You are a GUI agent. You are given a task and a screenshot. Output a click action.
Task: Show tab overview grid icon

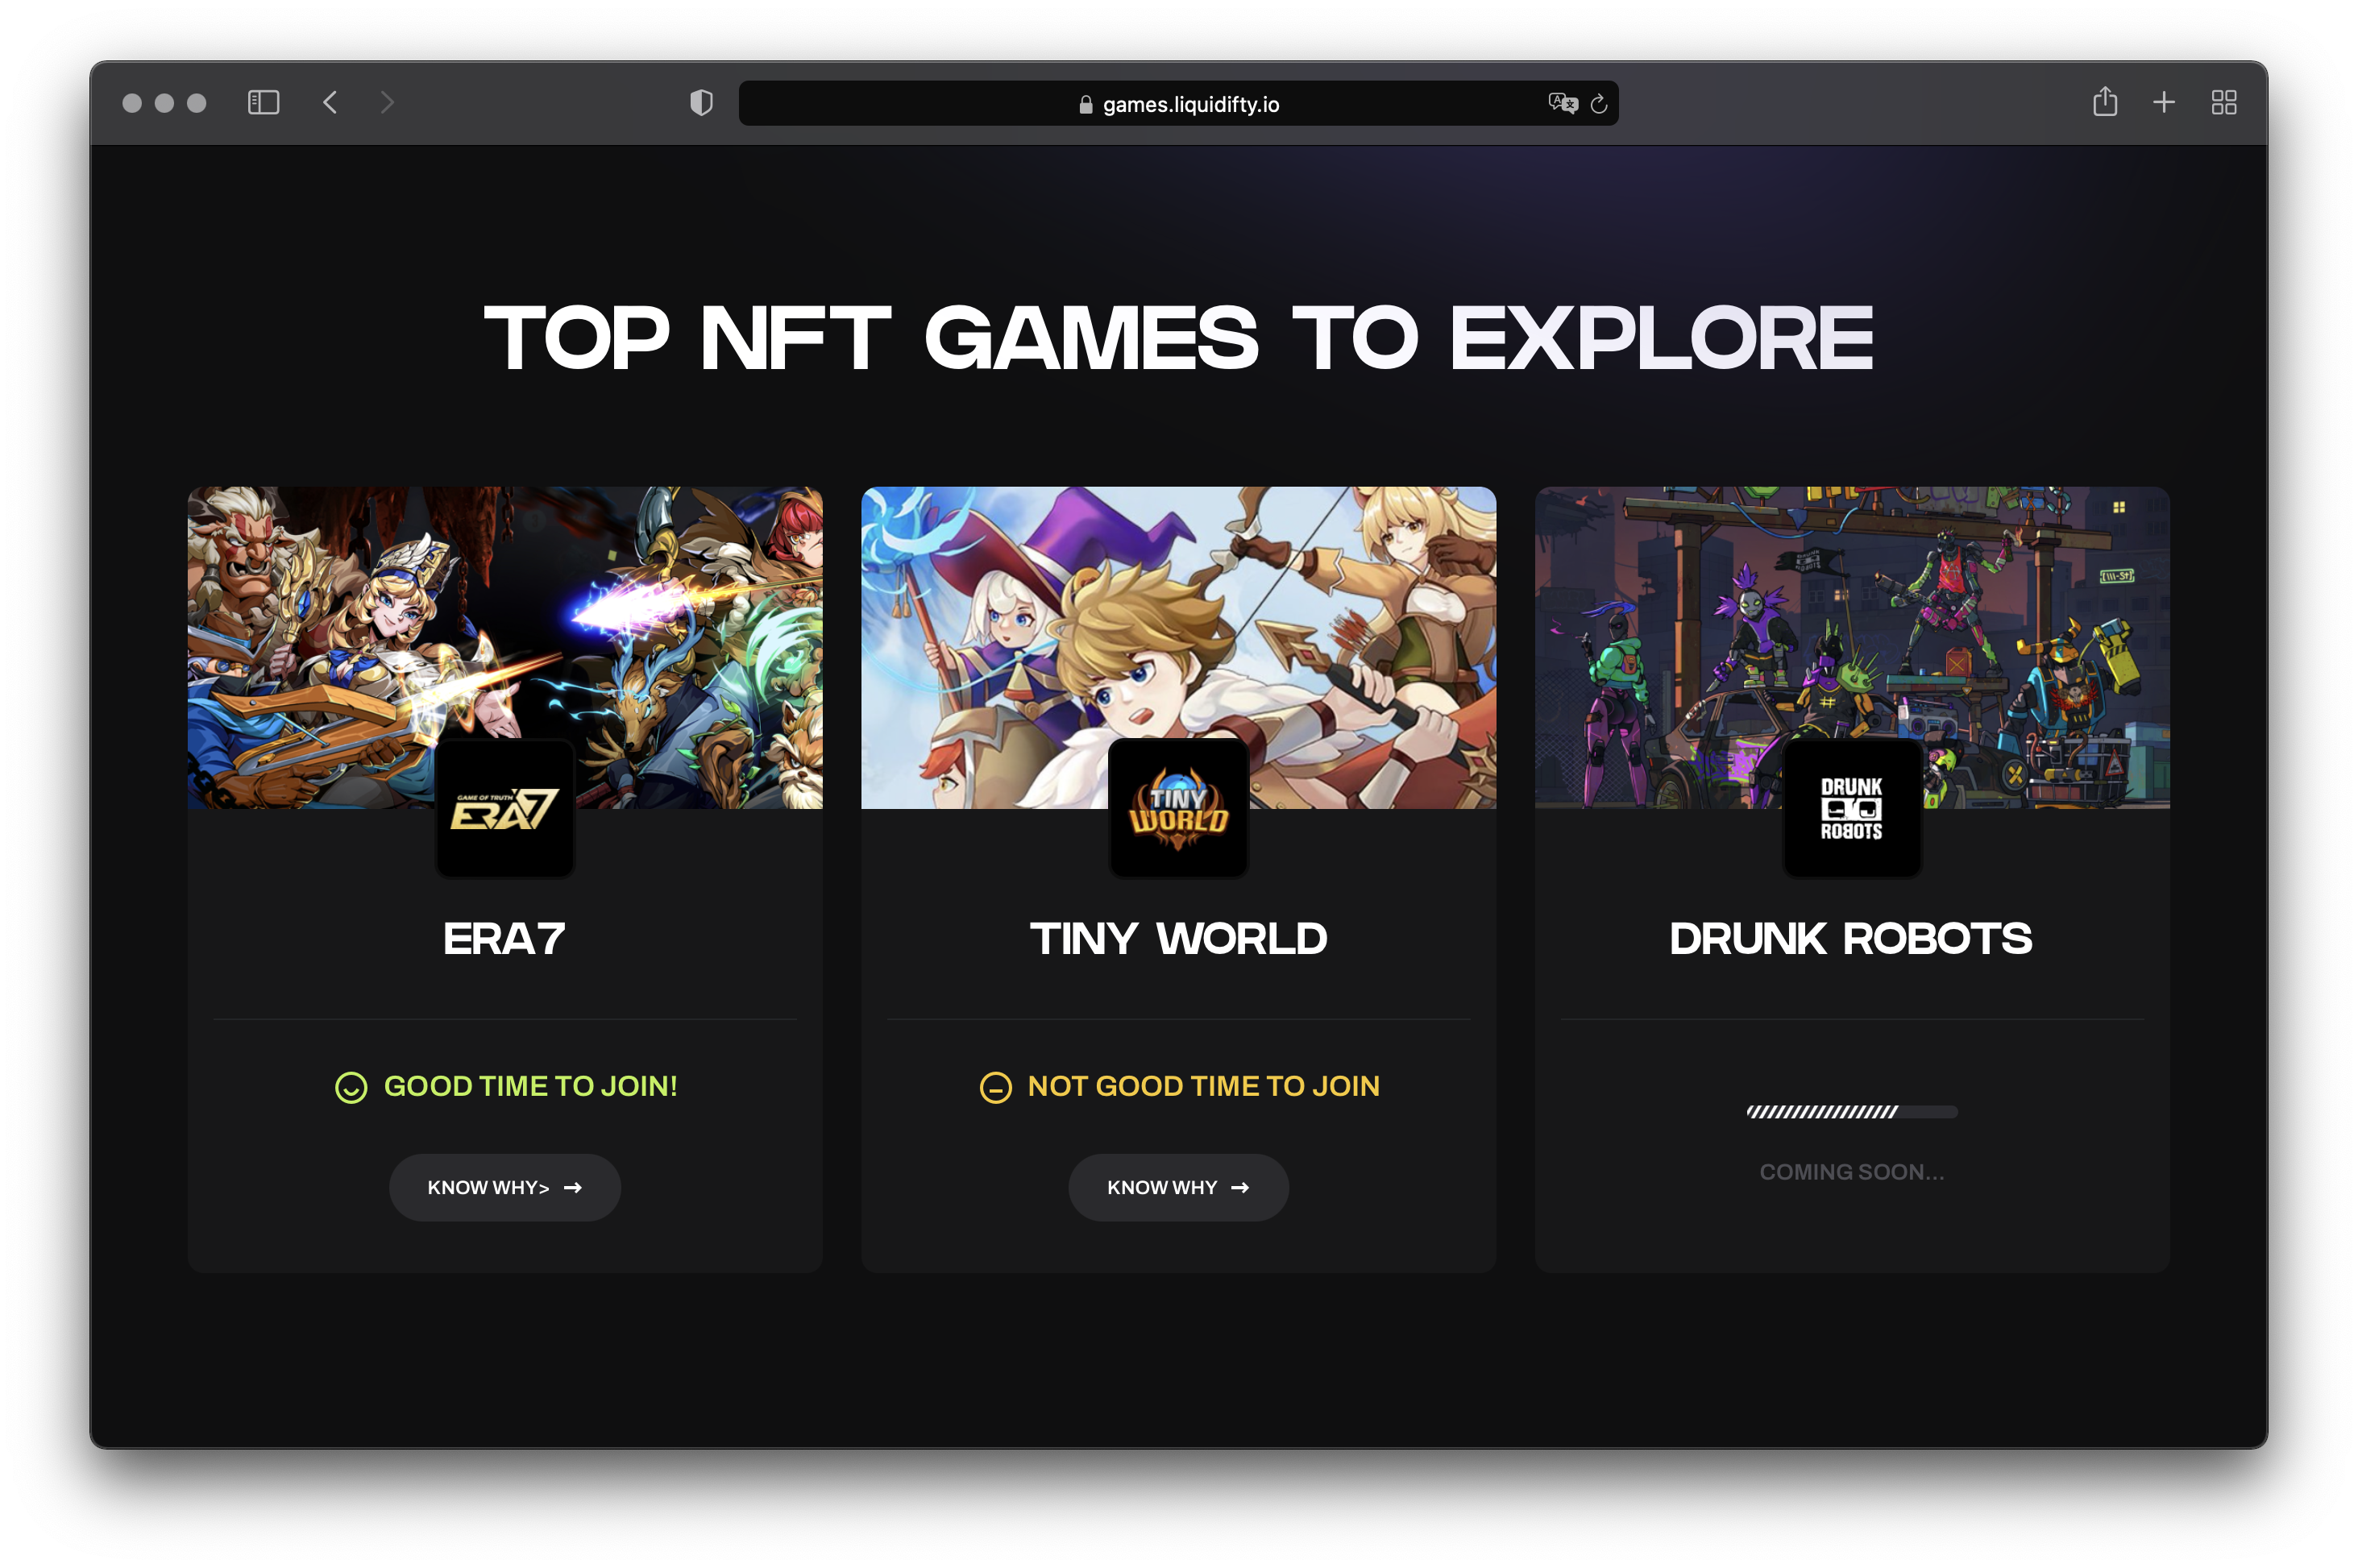(x=2224, y=103)
